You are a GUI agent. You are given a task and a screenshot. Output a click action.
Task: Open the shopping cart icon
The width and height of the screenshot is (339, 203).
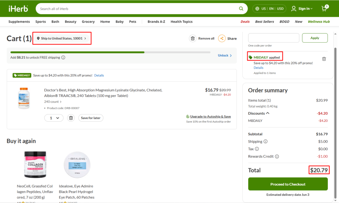pyautogui.click(x=325, y=8)
